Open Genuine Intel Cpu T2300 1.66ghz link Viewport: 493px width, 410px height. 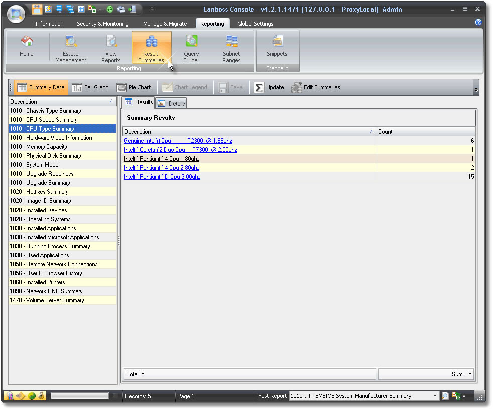178,141
